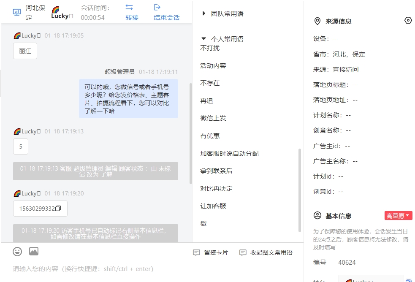Click the 落地页标题 row

335,85
